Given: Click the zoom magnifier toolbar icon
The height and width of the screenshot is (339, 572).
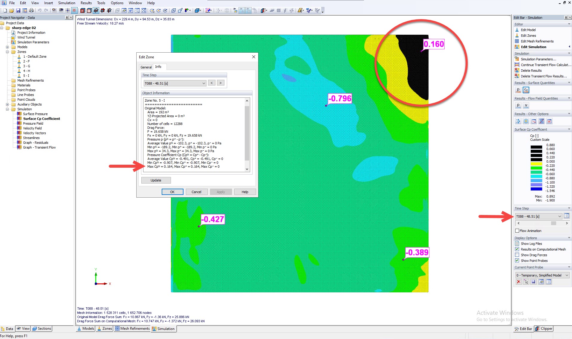Looking at the screenshot, I should (x=137, y=10).
